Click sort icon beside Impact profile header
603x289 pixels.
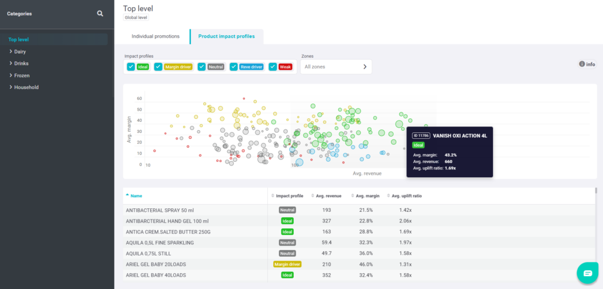coord(273,195)
